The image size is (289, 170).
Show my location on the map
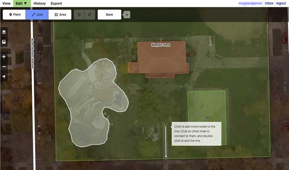click(x=4, y=76)
